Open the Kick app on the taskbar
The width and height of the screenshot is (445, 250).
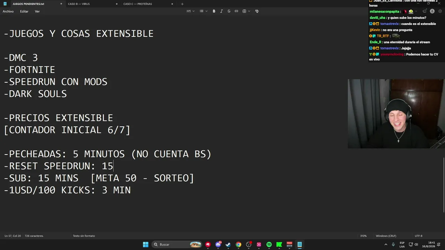[279, 244]
